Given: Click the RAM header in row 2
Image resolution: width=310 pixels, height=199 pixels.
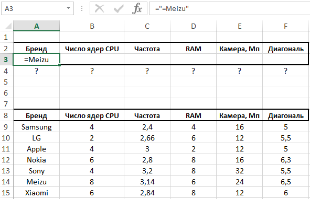Looking at the screenshot, I should coord(194,49).
